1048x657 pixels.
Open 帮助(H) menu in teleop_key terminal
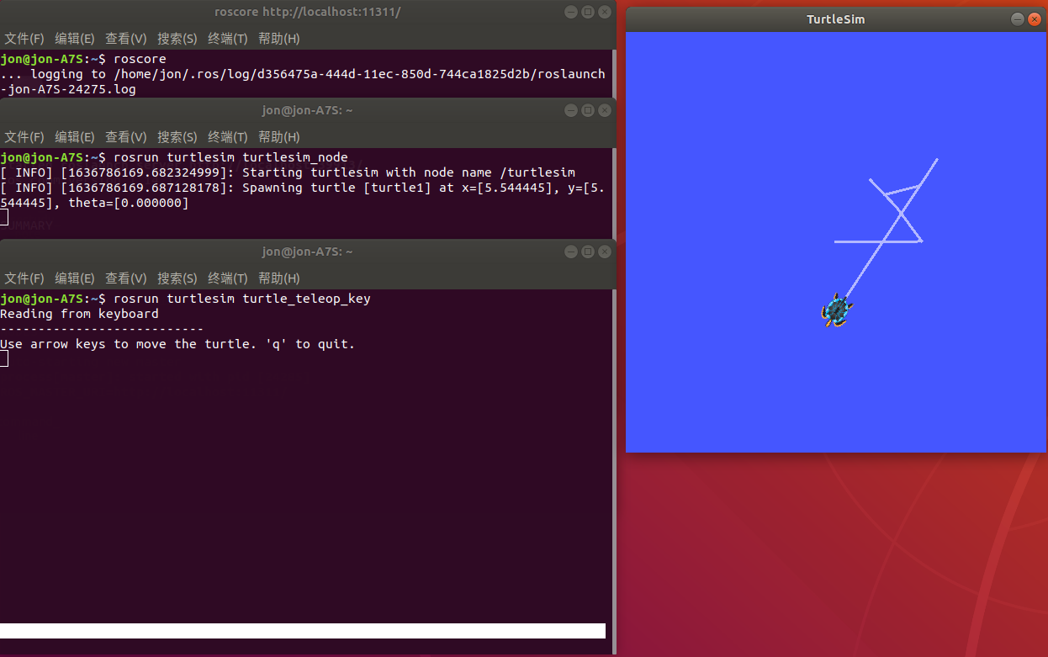coord(279,278)
